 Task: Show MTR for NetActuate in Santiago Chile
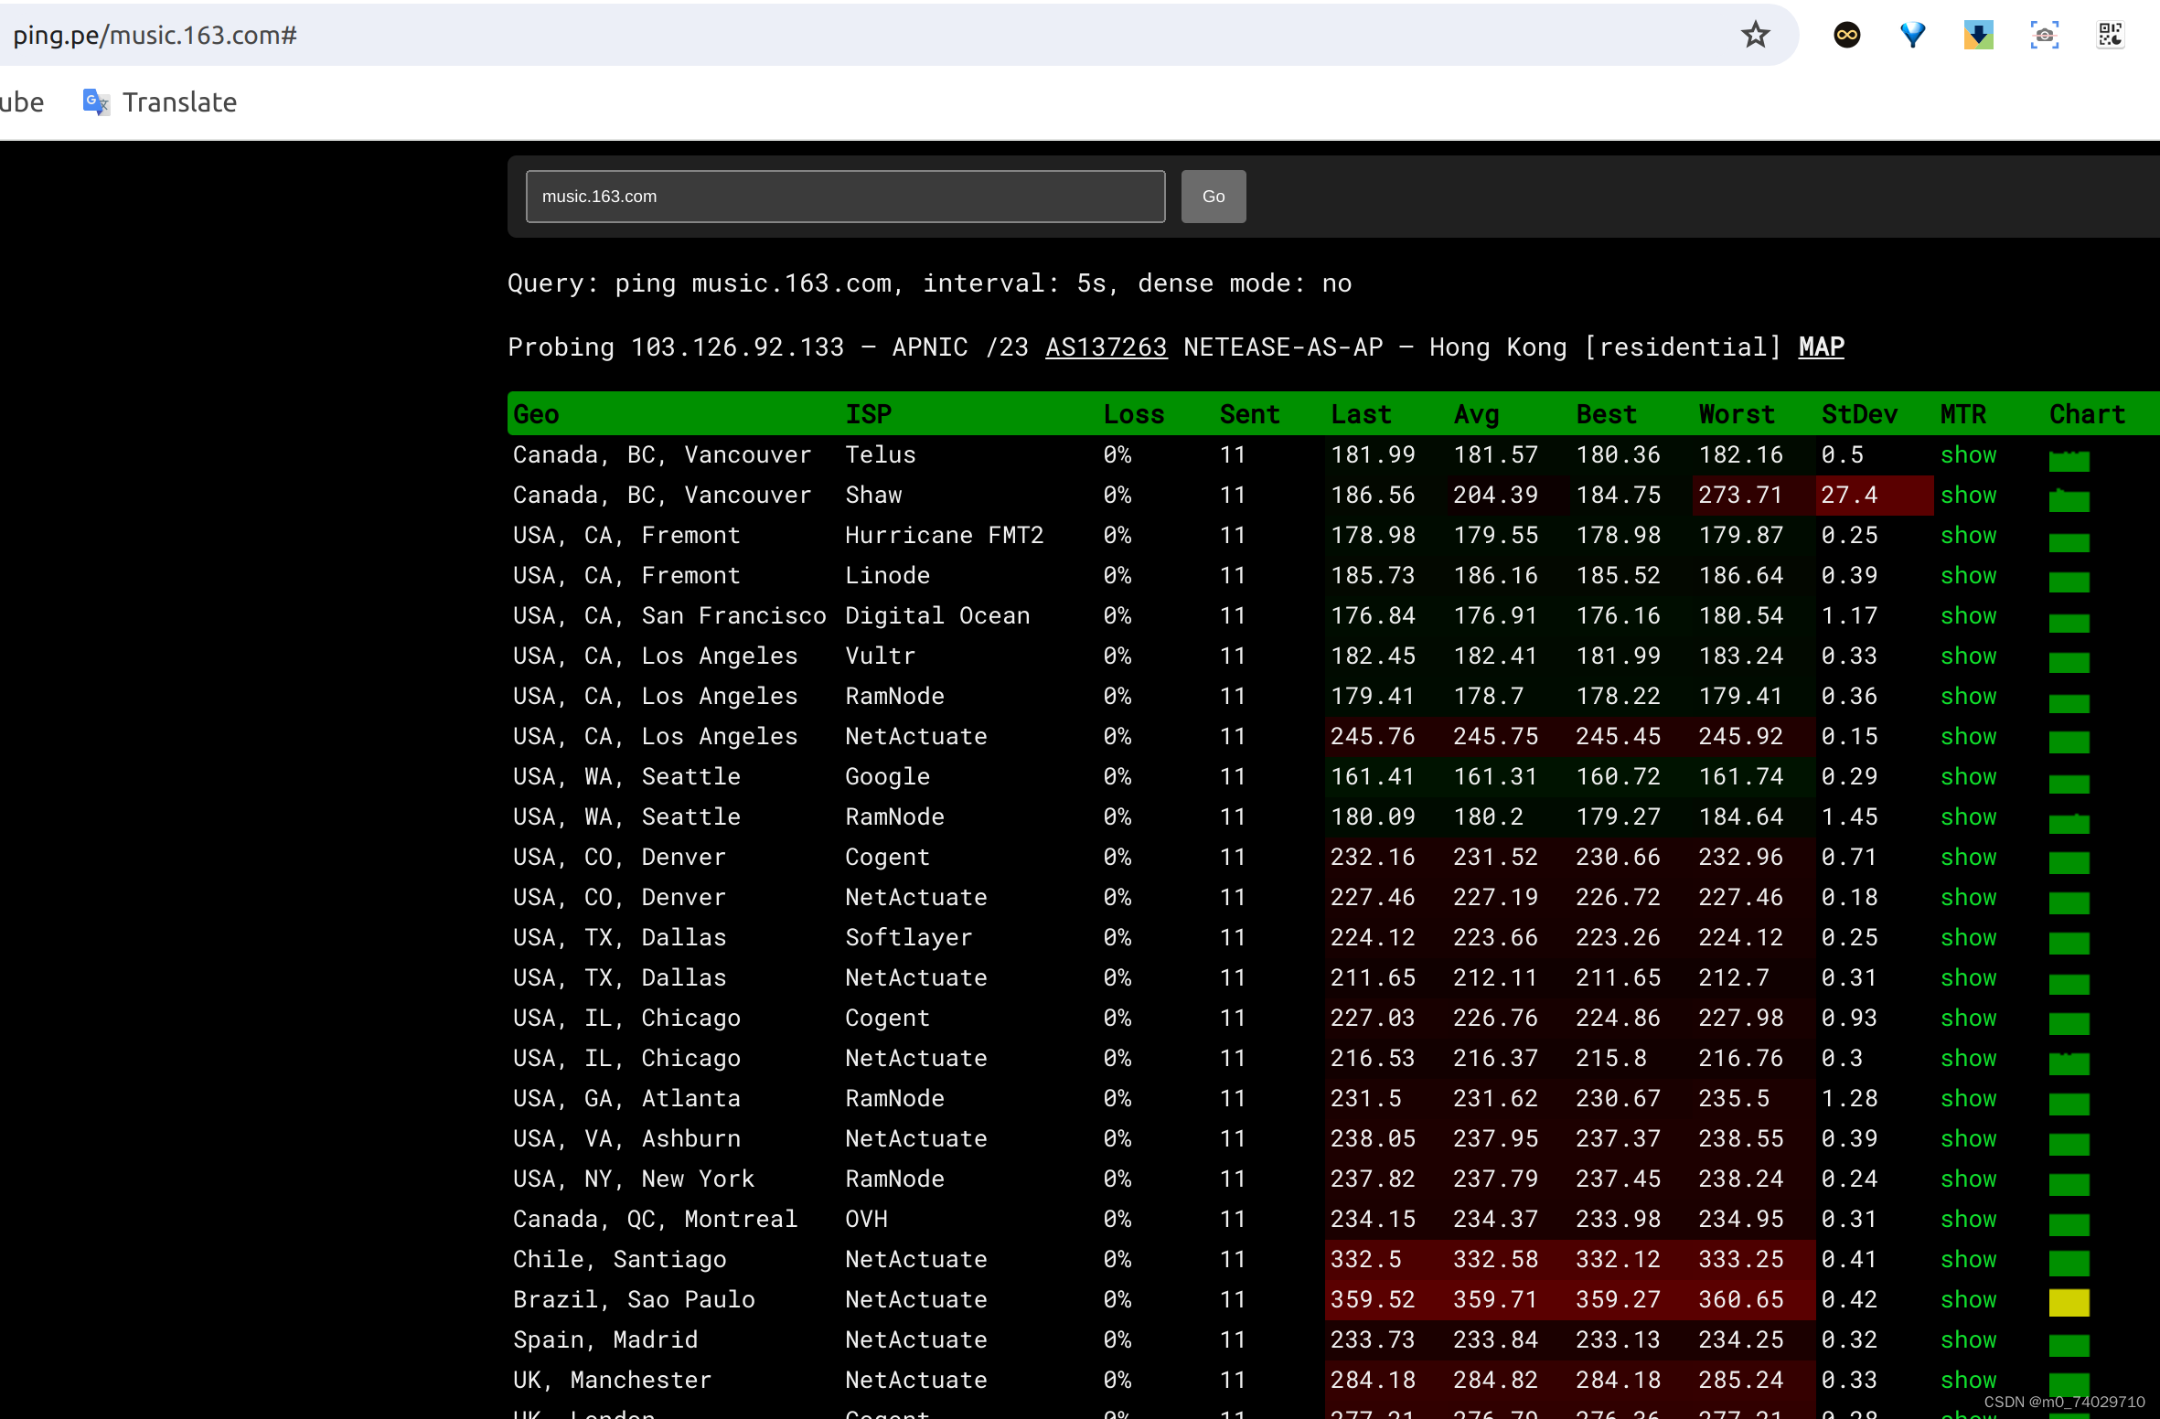[1969, 1259]
